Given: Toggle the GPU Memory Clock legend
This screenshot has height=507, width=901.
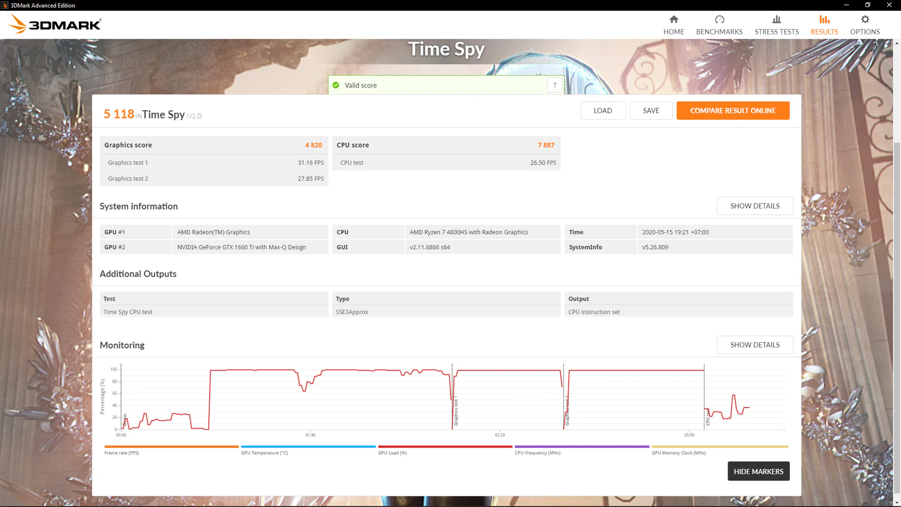Looking at the screenshot, I should click(720, 449).
